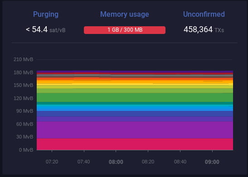Click the 210 MvB y-axis label
This screenshot has height=177, width=248.
24,59
